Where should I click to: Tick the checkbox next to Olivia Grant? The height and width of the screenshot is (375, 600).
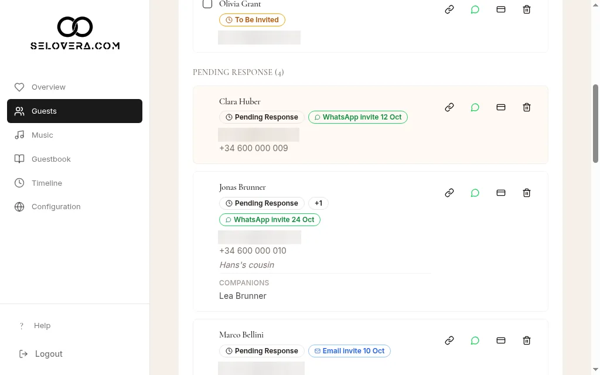pyautogui.click(x=207, y=4)
